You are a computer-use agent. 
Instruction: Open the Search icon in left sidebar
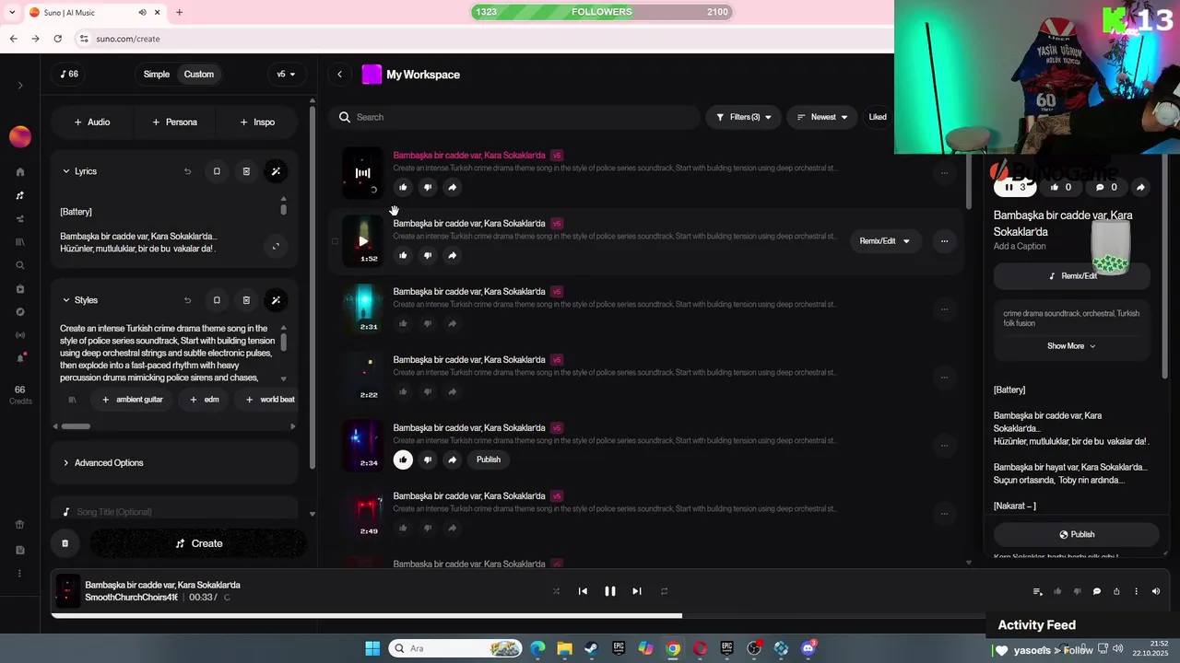pos(20,265)
